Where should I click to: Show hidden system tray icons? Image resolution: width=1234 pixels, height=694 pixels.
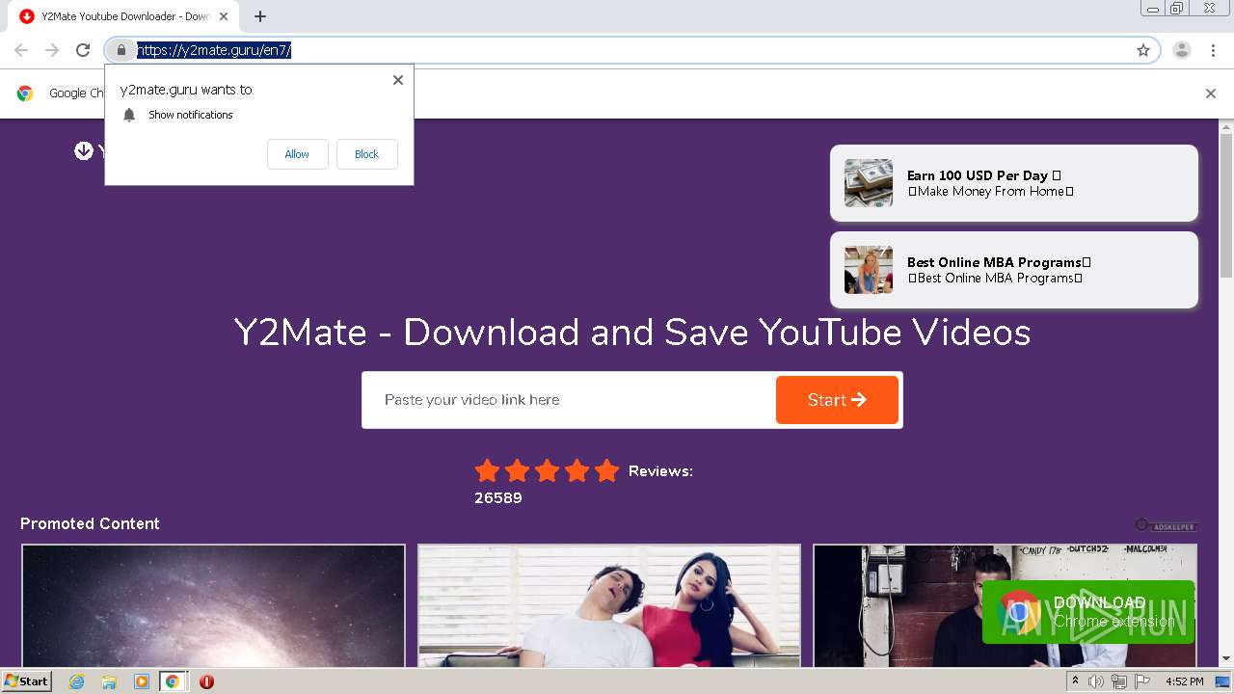coord(1075,681)
